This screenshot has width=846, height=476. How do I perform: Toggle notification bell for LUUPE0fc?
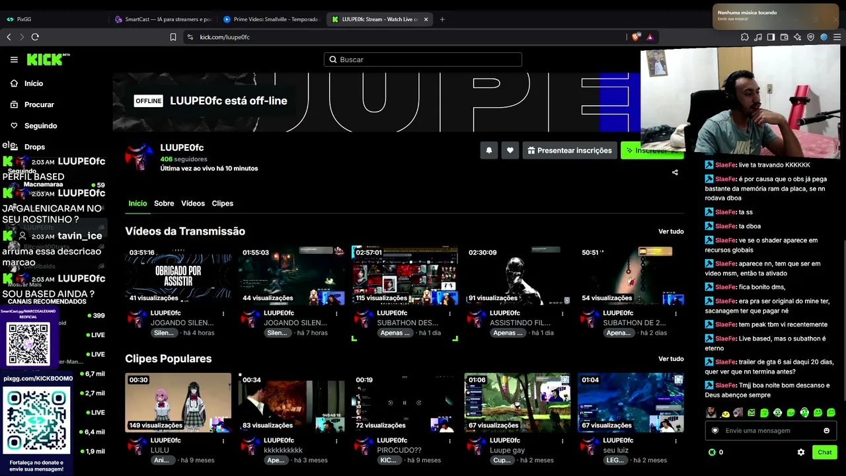click(x=489, y=151)
